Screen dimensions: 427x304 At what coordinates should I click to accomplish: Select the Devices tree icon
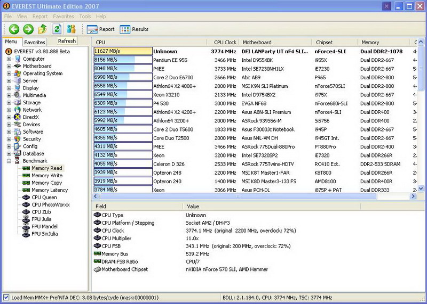point(18,125)
